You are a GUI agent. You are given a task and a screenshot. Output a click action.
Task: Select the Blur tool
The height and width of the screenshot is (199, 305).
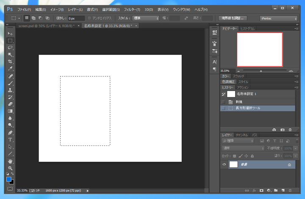coord(10,118)
